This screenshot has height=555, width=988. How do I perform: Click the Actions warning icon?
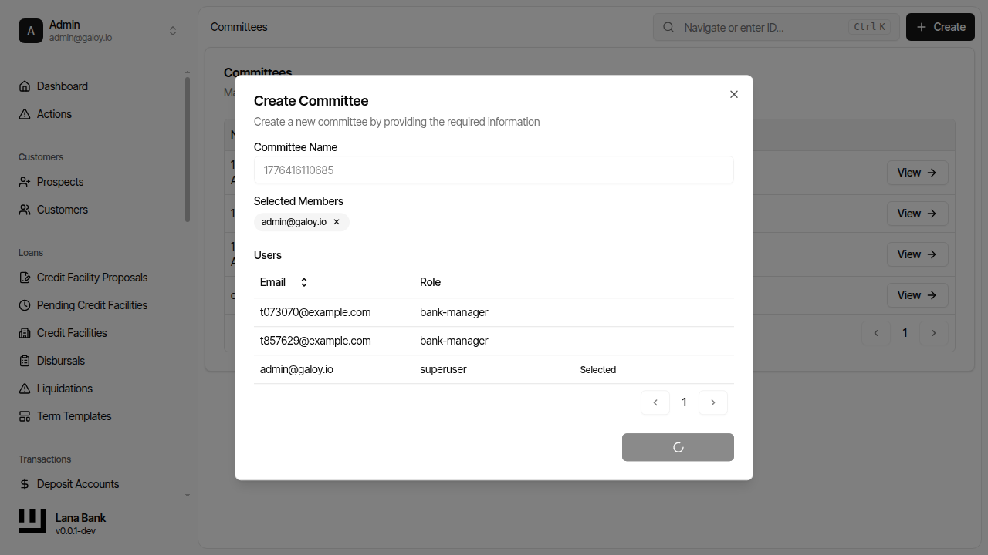pos(25,113)
